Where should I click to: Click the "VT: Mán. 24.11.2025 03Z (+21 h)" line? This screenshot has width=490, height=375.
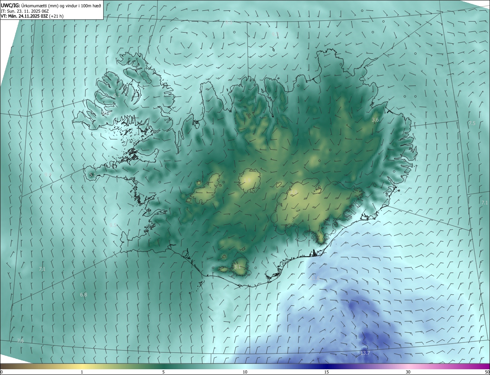(x=32, y=16)
